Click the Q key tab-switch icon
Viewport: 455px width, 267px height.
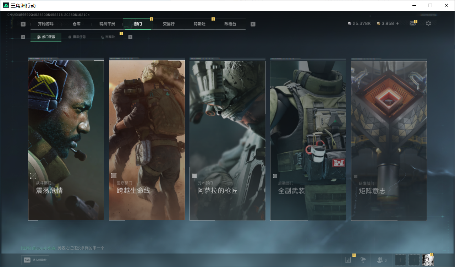pyautogui.click(x=23, y=24)
